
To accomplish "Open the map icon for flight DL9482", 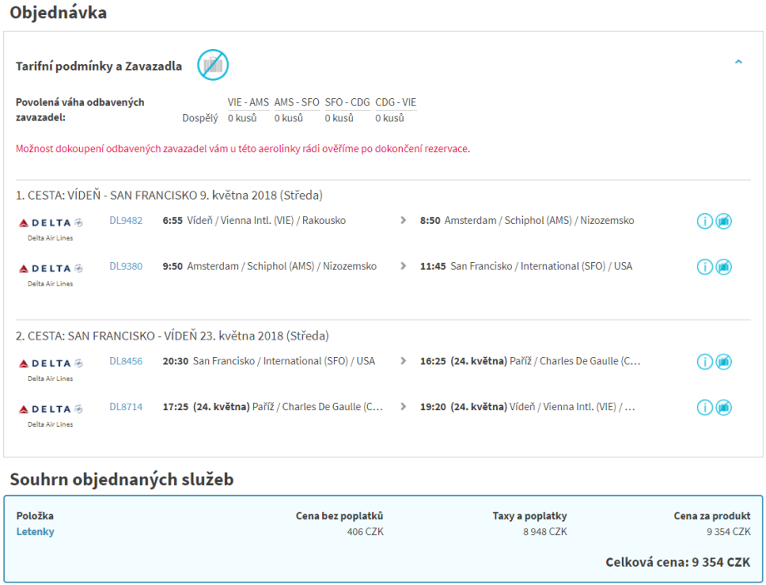I will click(x=724, y=221).
